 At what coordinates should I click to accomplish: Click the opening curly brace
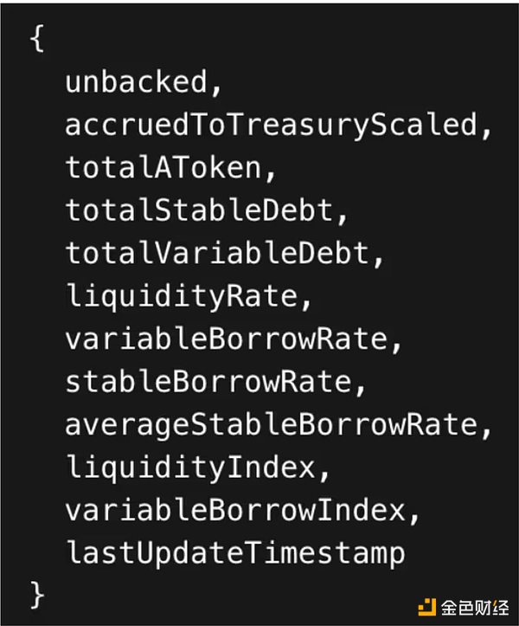click(36, 41)
